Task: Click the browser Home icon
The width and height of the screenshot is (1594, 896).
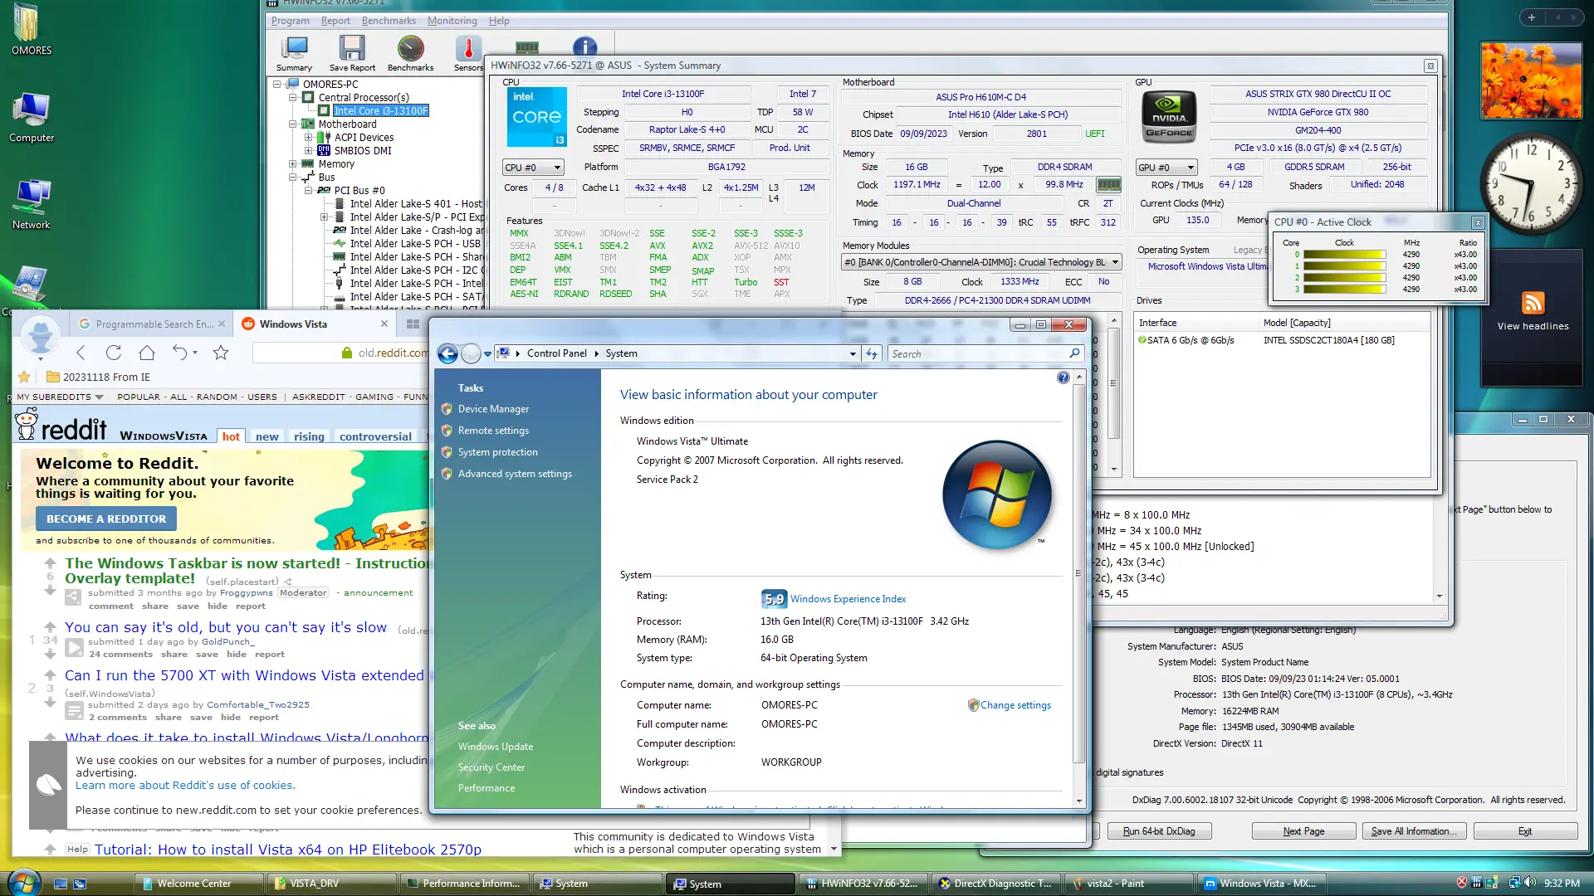Action: [x=147, y=353]
